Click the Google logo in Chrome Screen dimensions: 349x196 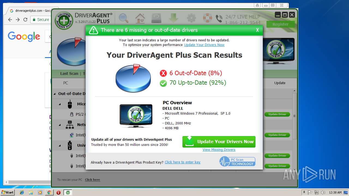pyautogui.click(x=24, y=36)
